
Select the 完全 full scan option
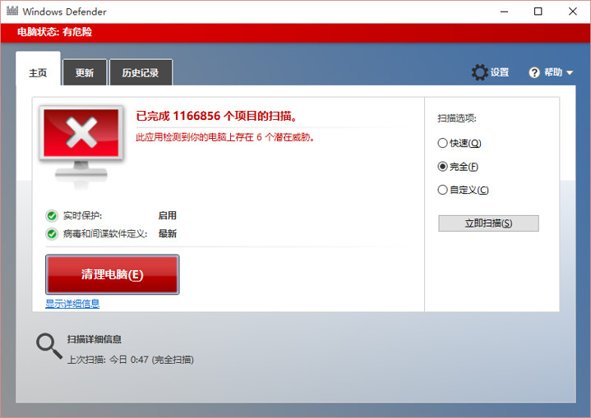pyautogui.click(x=443, y=167)
